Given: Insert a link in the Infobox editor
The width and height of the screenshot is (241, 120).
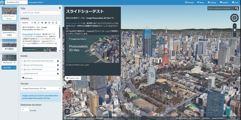Looking at the screenshot, I should 42,23.
